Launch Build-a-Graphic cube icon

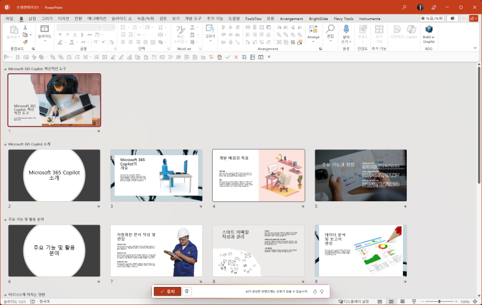(x=429, y=29)
